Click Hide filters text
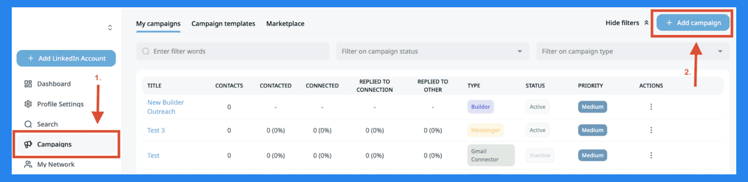The height and width of the screenshot is (182, 748). [x=622, y=23]
